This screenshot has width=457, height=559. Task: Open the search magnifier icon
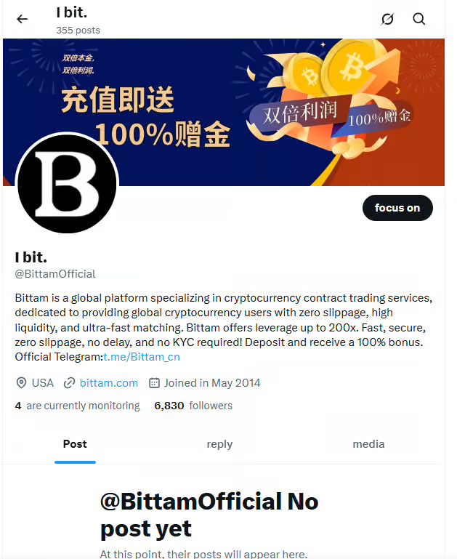tap(419, 19)
